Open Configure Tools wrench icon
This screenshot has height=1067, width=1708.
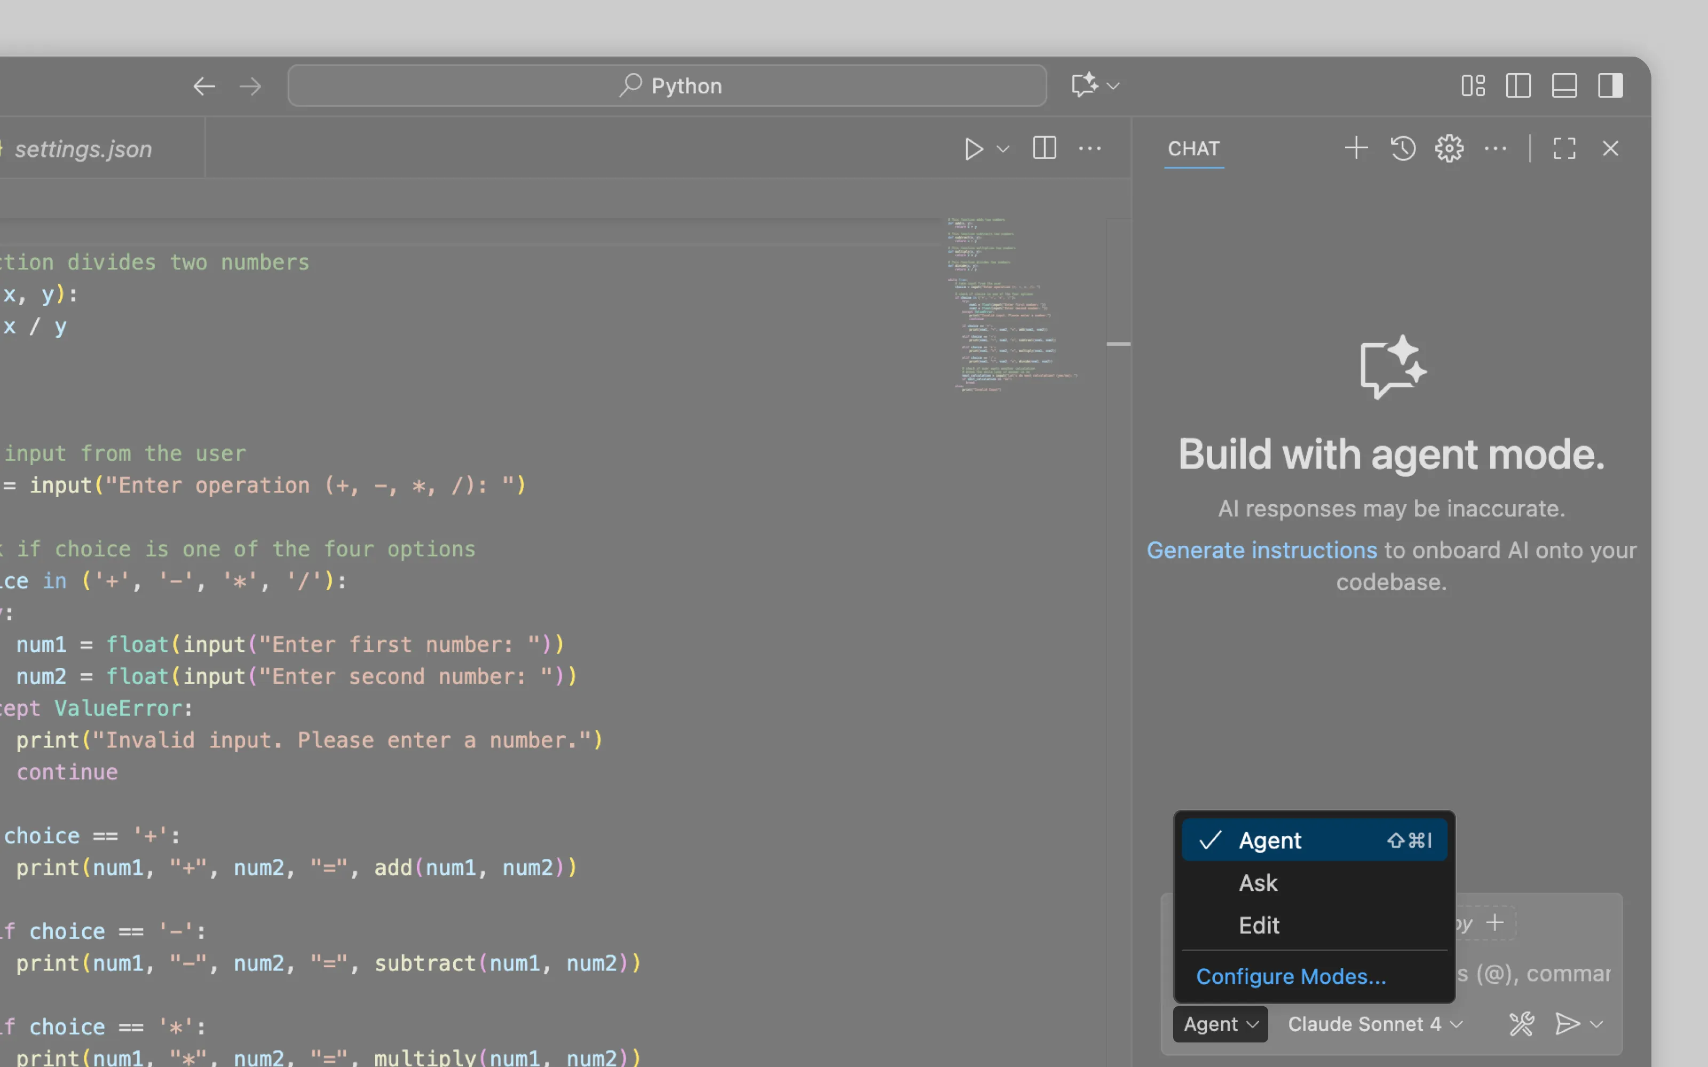pos(1521,1023)
